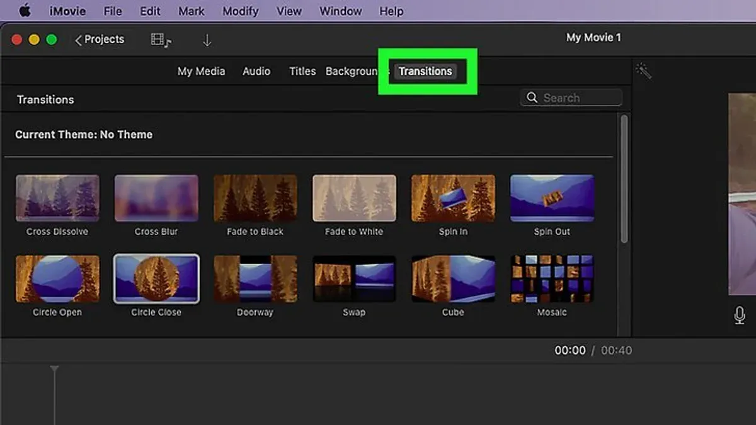
Task: Click the 'My Movie 1' window title
Action: tap(593, 38)
